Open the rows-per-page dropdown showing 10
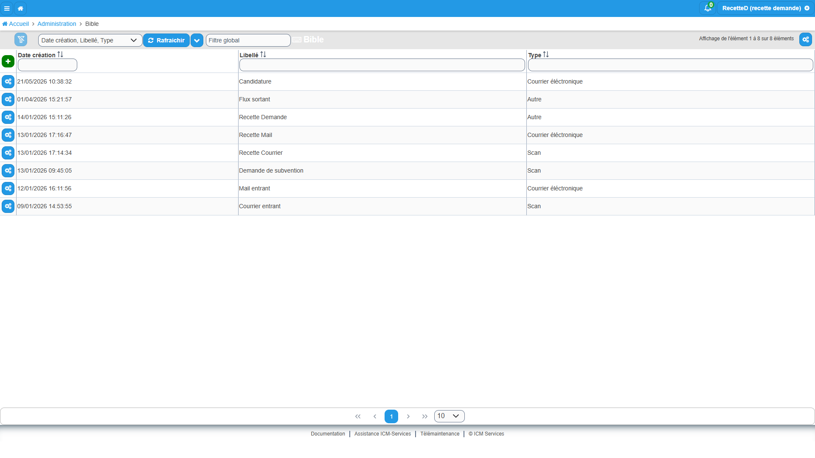 [x=449, y=416]
